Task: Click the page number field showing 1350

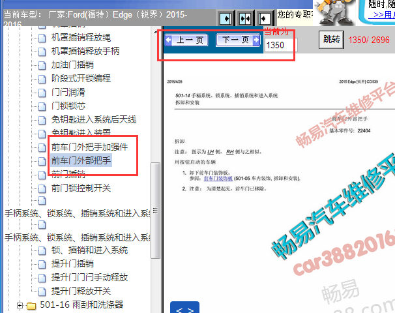Action: tap(281, 45)
